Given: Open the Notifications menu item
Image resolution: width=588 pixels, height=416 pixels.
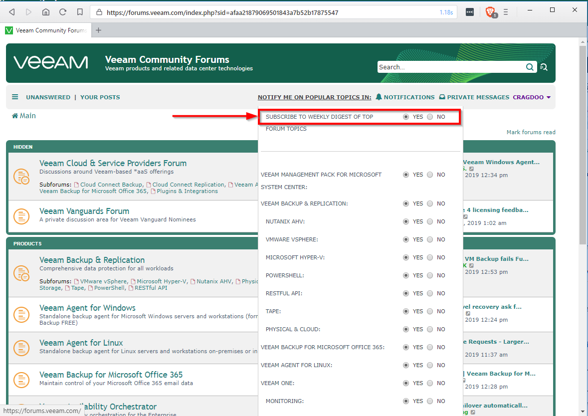Looking at the screenshot, I should pos(409,97).
